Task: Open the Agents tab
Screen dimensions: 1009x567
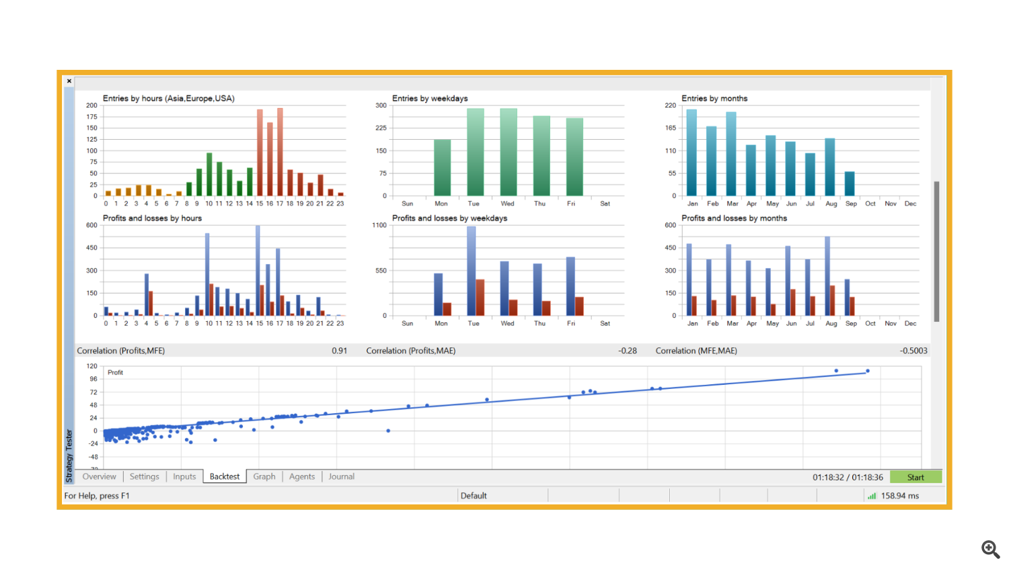Action: click(x=302, y=476)
